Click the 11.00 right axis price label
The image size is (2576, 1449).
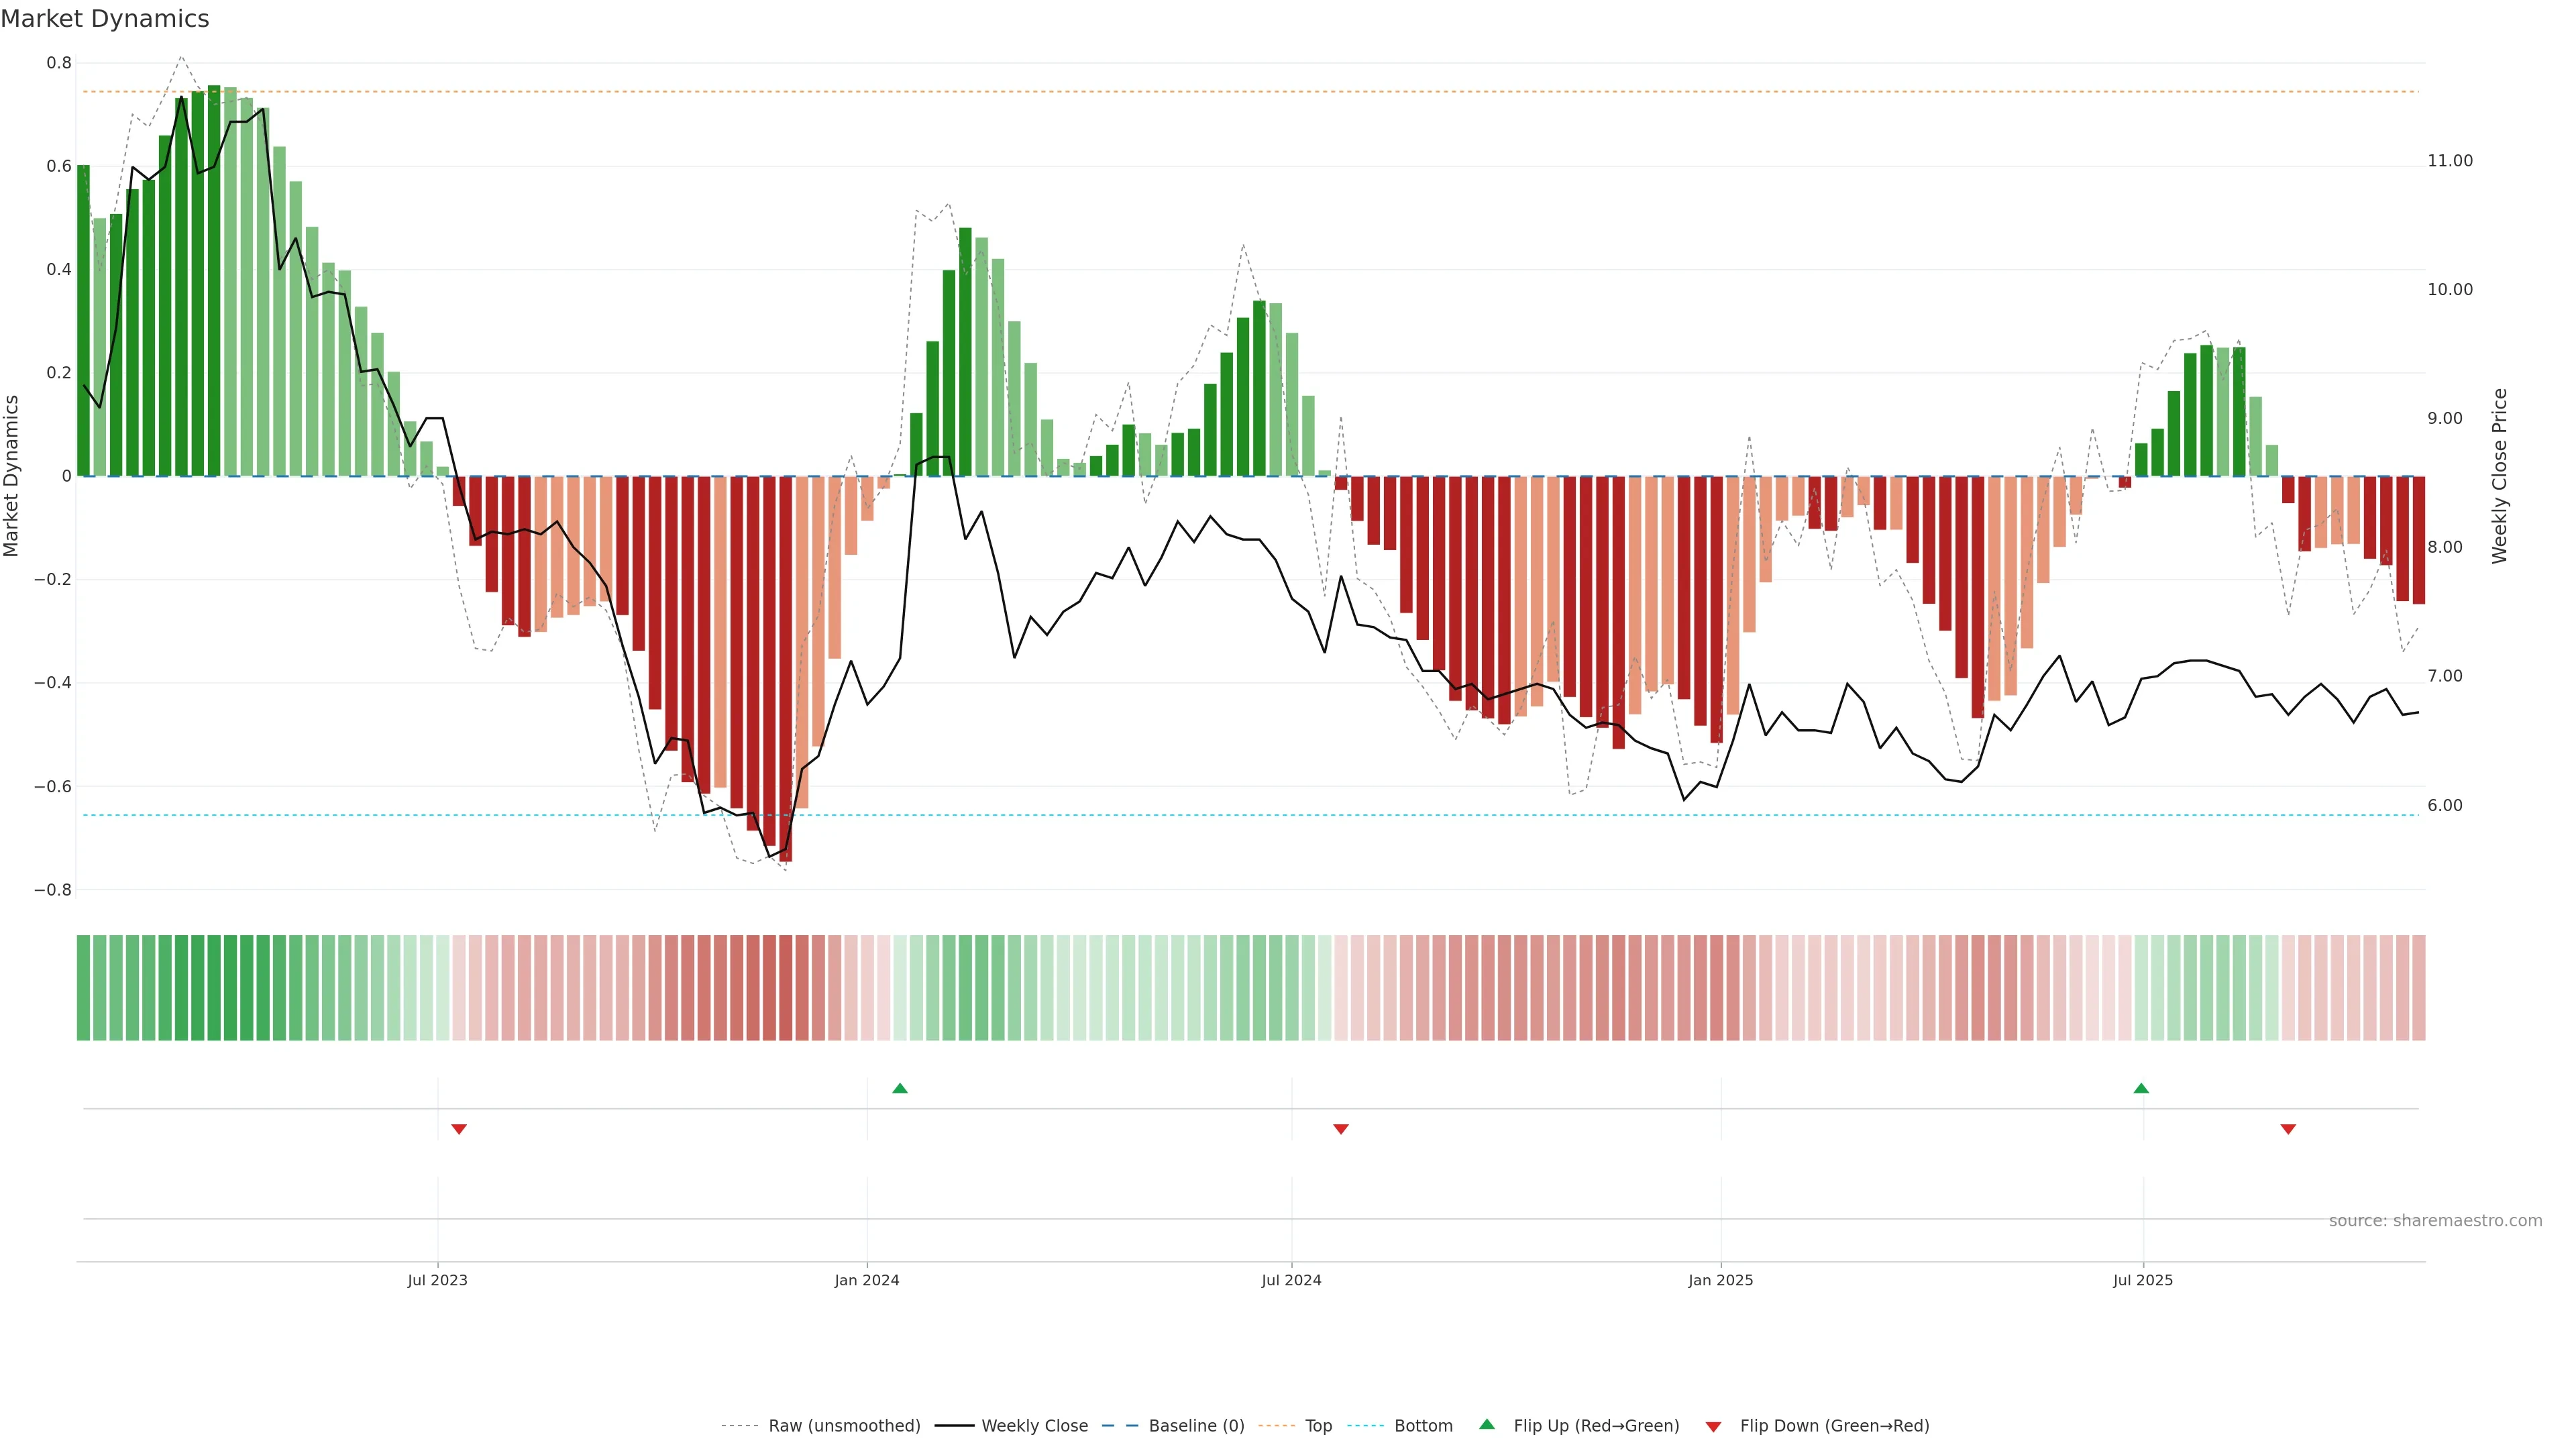click(x=2449, y=161)
